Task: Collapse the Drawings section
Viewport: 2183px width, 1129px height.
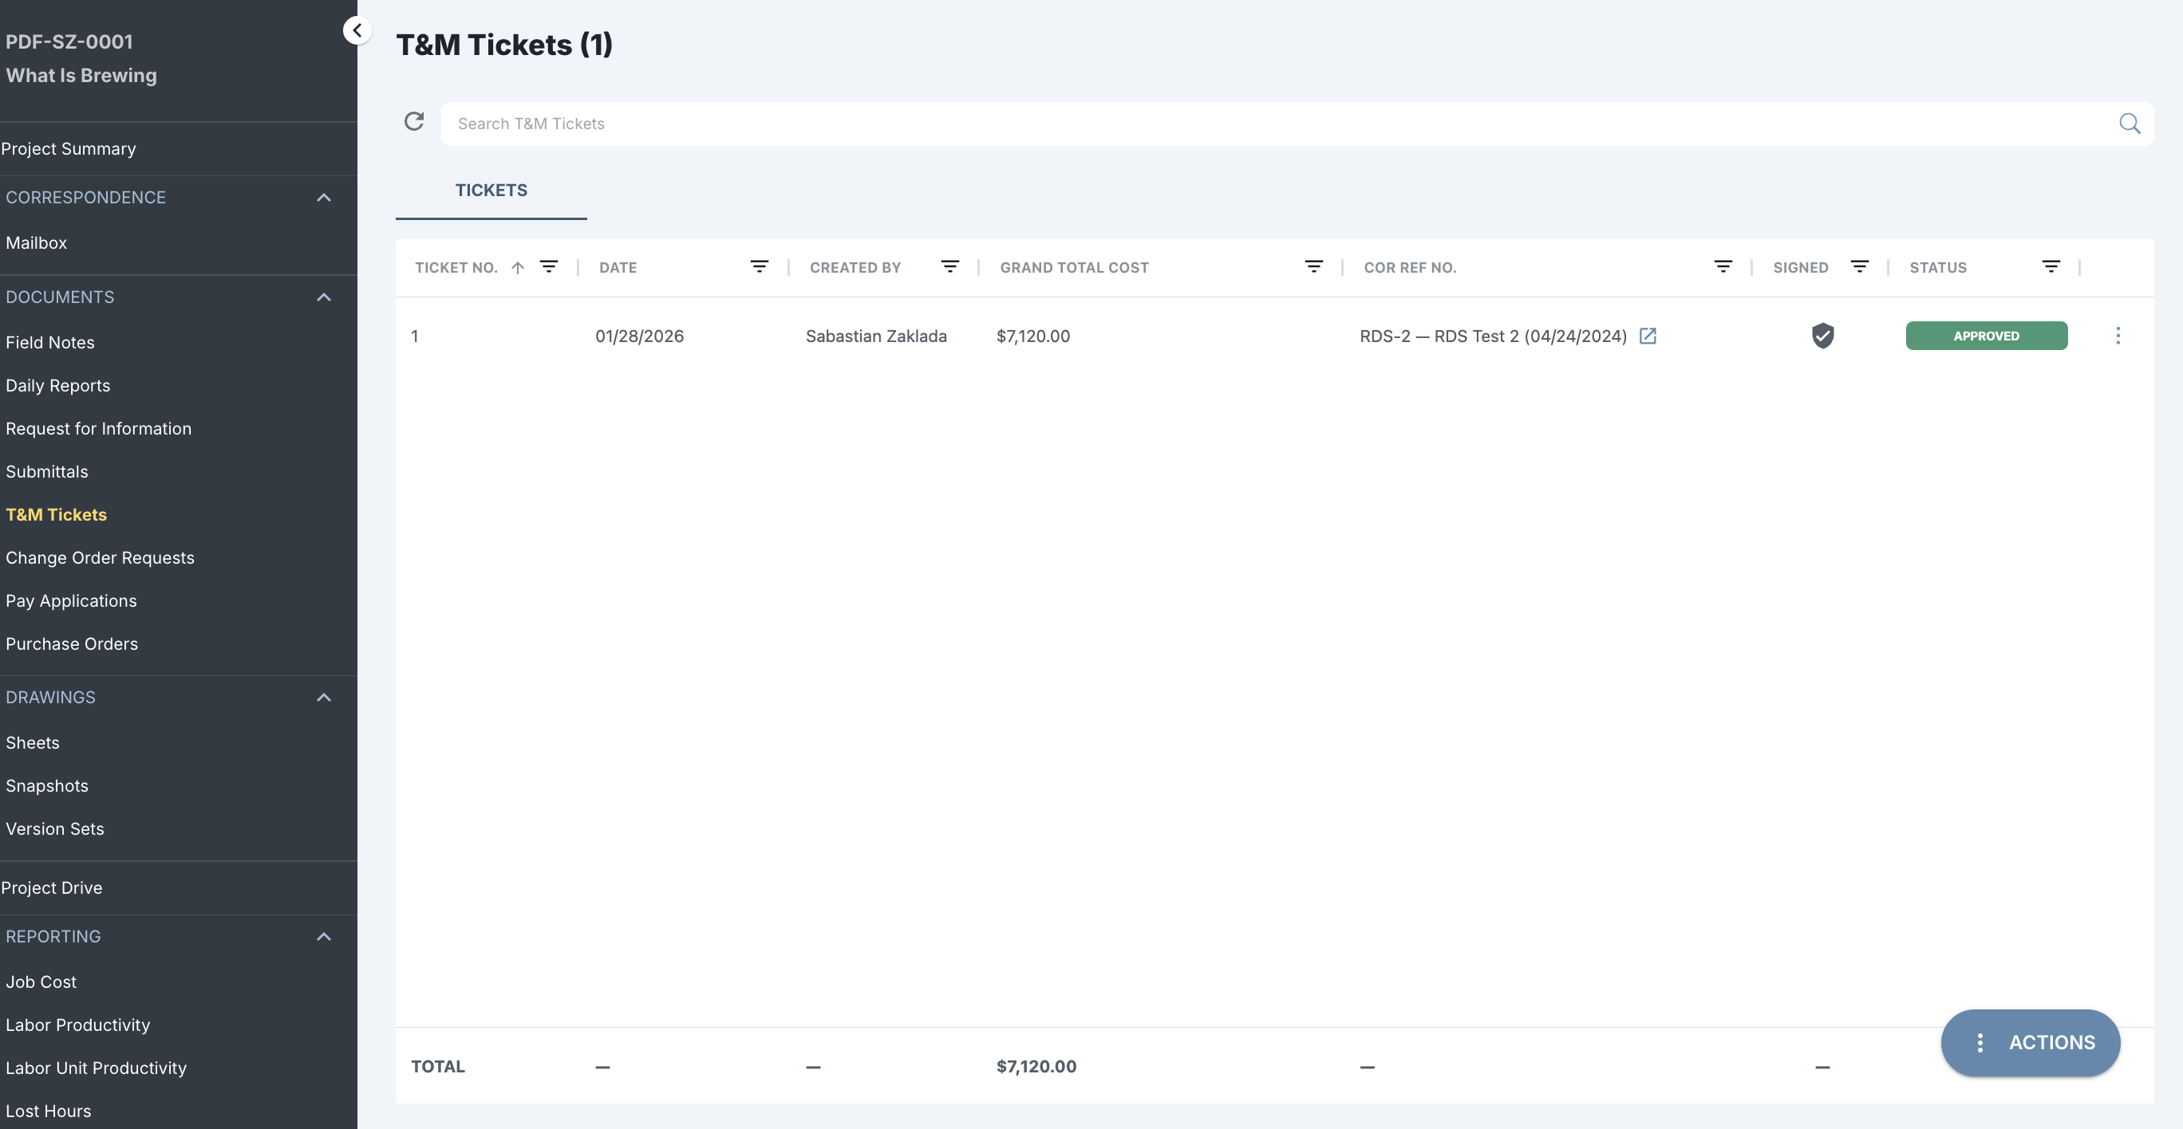Action: pyautogui.click(x=324, y=698)
